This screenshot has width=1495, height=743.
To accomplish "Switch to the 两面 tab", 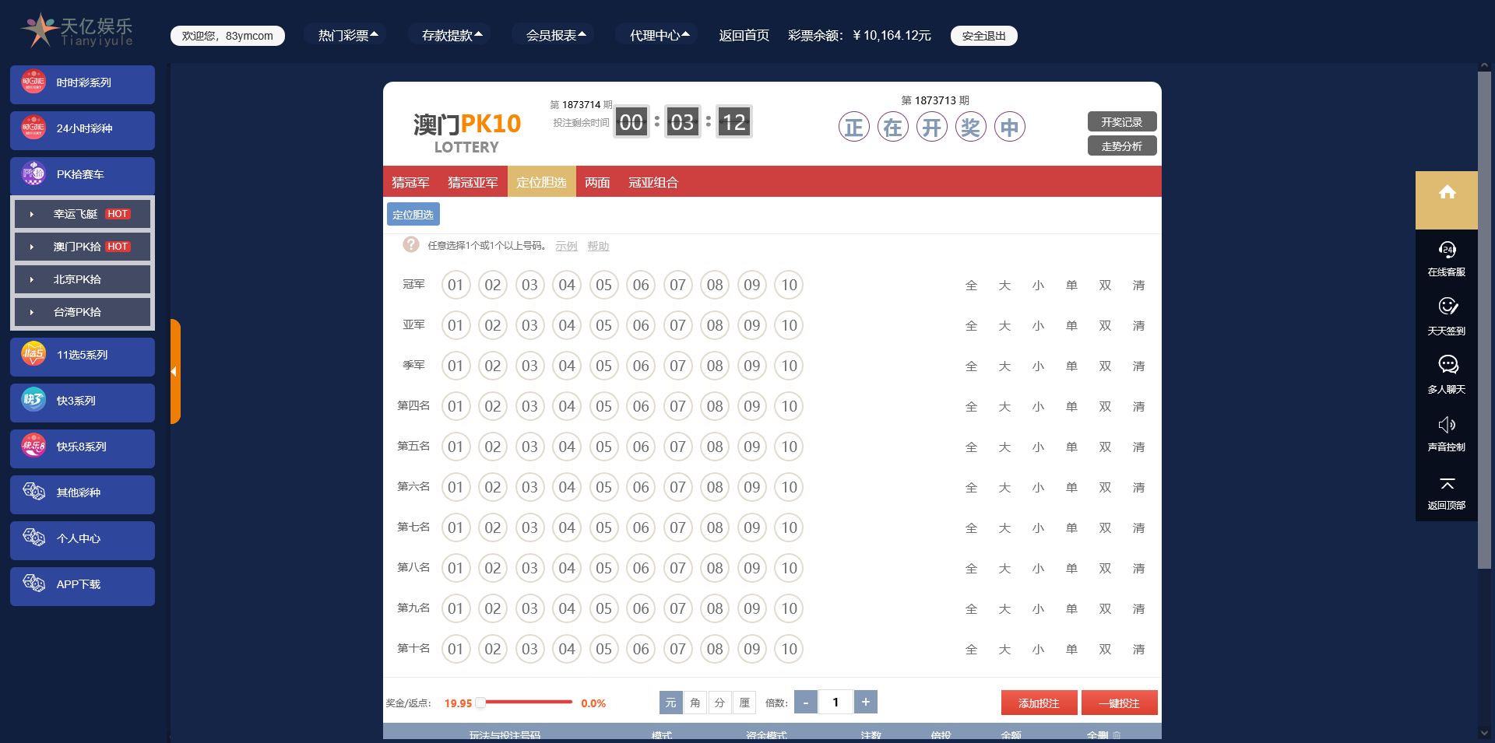I will click(x=597, y=182).
